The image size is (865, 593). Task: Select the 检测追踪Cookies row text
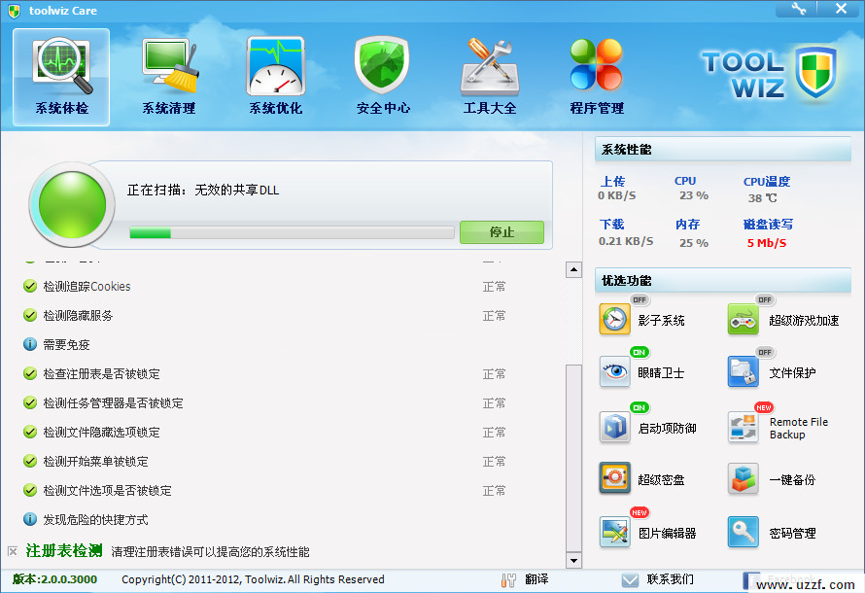pos(87,287)
